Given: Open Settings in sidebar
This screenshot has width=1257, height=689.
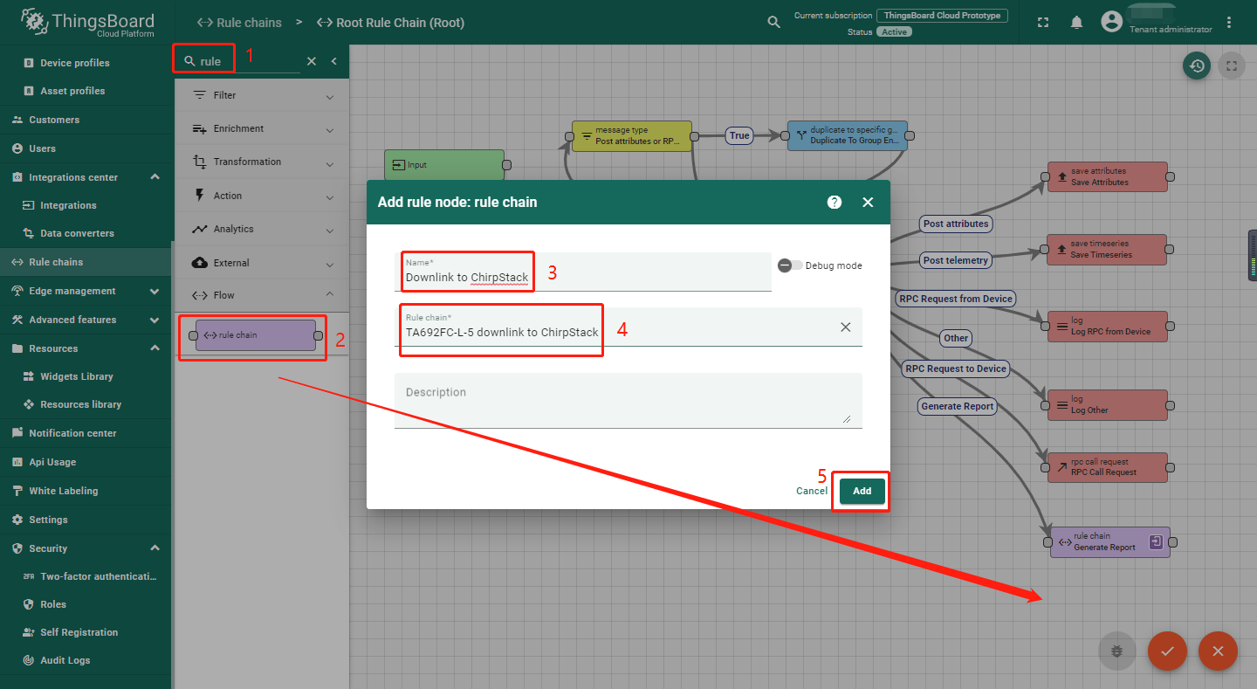Looking at the screenshot, I should pyautogui.click(x=86, y=520).
